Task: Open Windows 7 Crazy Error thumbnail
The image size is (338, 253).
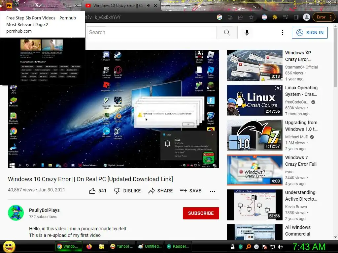Action: pyautogui.click(x=255, y=170)
